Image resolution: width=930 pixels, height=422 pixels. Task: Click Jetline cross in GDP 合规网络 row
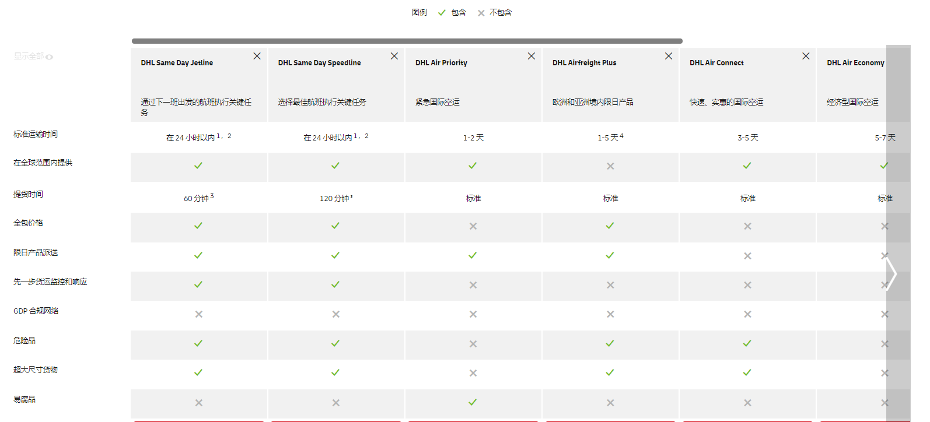click(199, 314)
